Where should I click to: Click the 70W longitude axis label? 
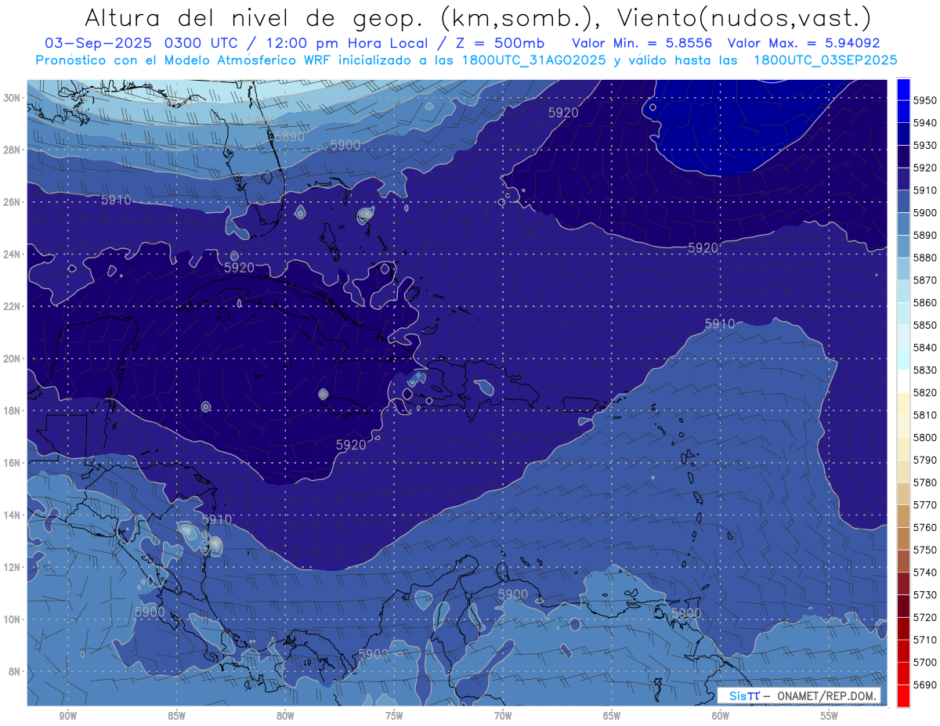coord(503,716)
